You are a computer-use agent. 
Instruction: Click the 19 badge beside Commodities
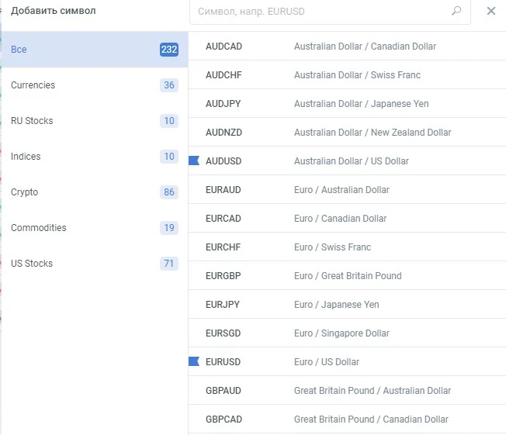pos(169,228)
